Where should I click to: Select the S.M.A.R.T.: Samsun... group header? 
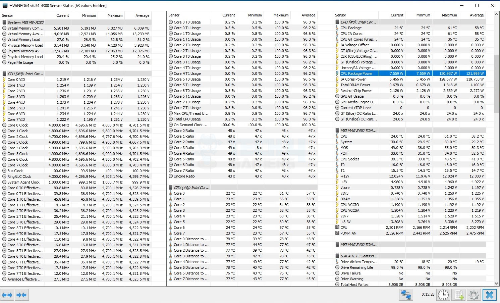click(410, 256)
